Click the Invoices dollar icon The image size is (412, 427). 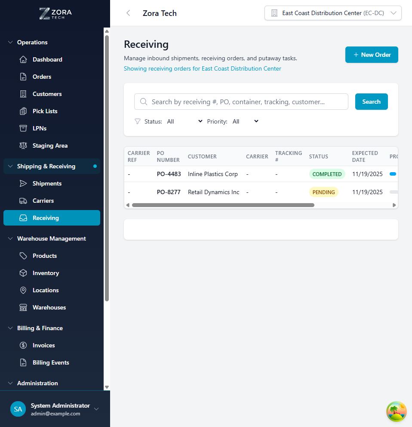pos(23,345)
